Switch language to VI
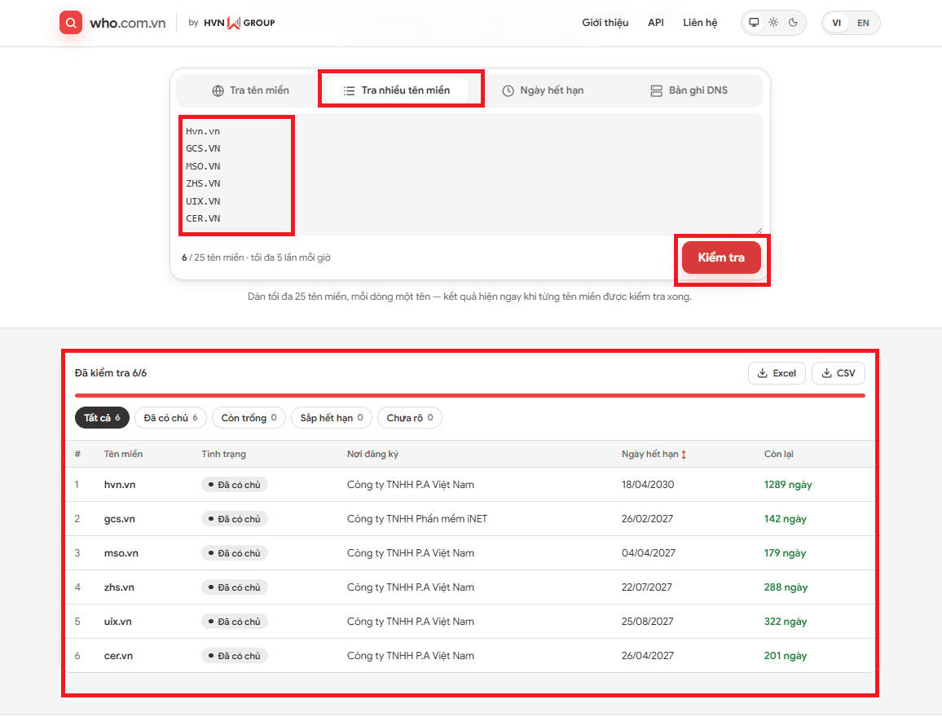The image size is (942, 717). pyautogui.click(x=836, y=23)
